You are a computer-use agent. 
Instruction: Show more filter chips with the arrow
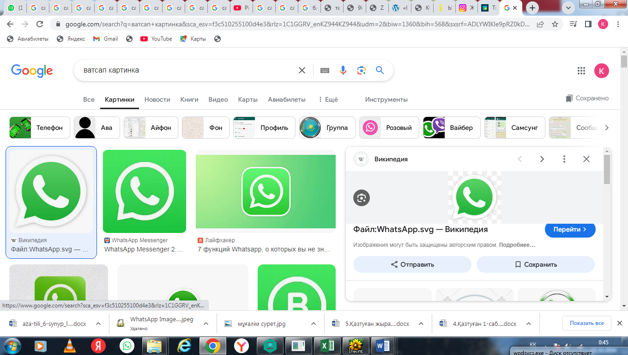click(x=607, y=128)
